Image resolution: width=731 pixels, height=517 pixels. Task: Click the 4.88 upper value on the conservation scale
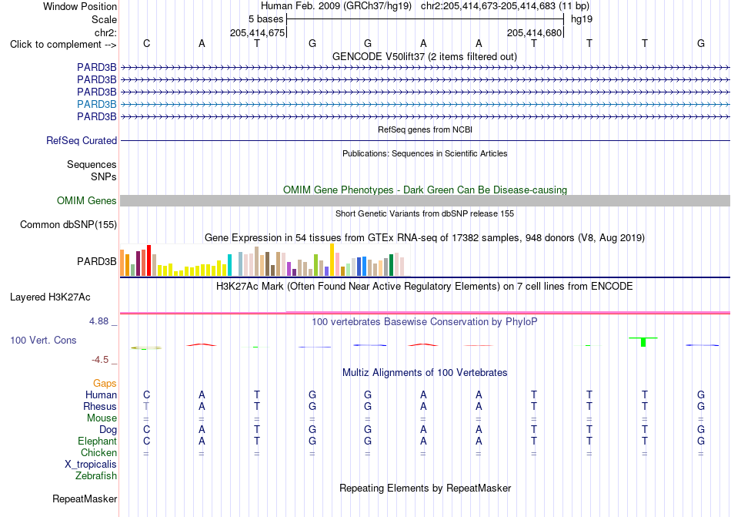tap(98, 321)
